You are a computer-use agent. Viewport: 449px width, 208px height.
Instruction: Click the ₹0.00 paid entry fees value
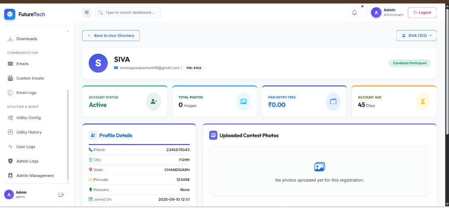pyautogui.click(x=277, y=105)
